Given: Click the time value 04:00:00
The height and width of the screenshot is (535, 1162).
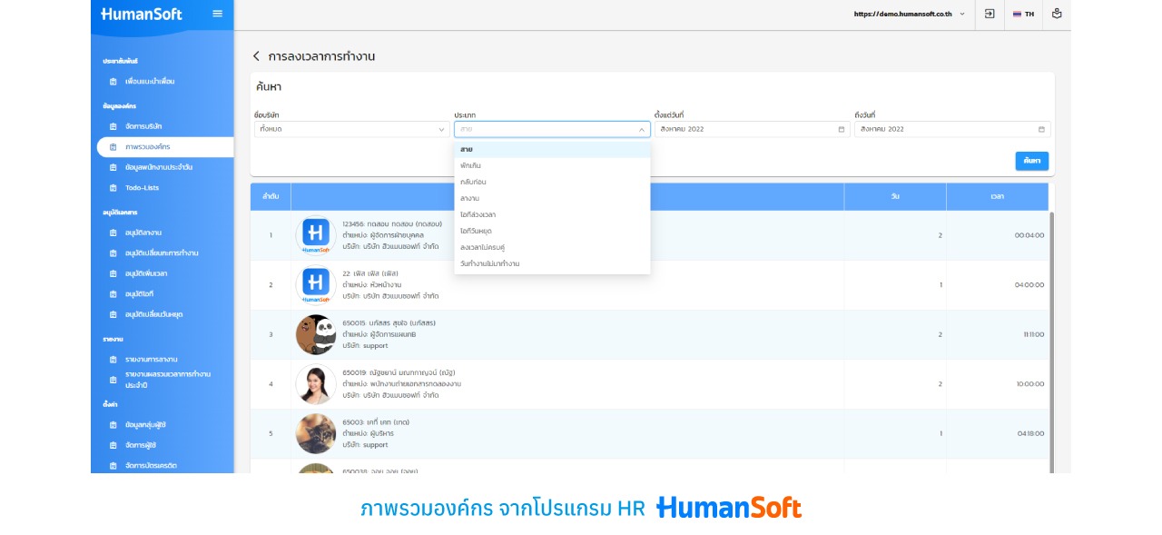Looking at the screenshot, I should click(x=1029, y=285).
